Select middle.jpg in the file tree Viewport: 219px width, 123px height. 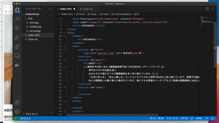[35, 27]
